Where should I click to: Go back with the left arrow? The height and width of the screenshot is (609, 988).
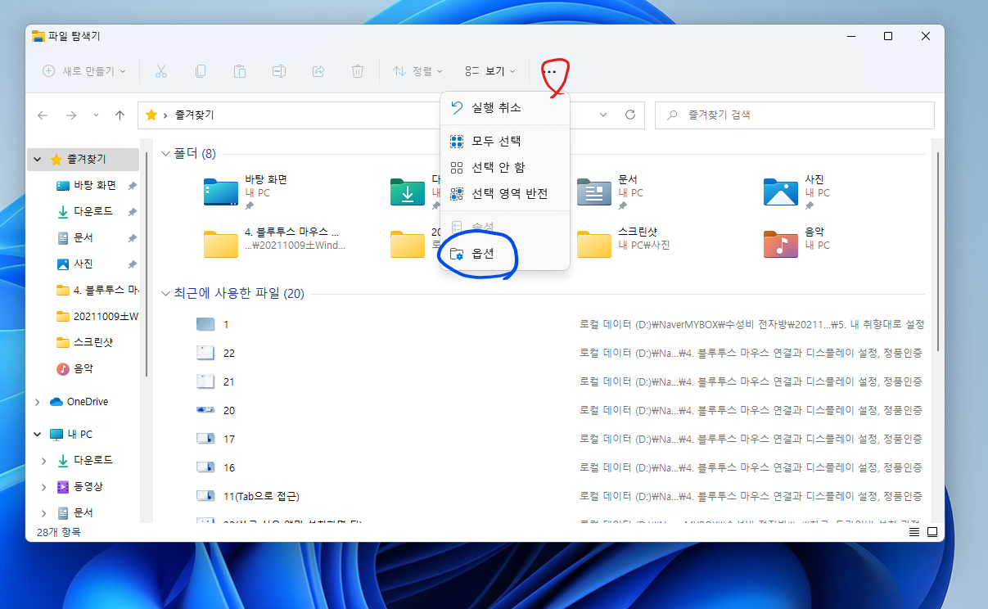tap(43, 115)
